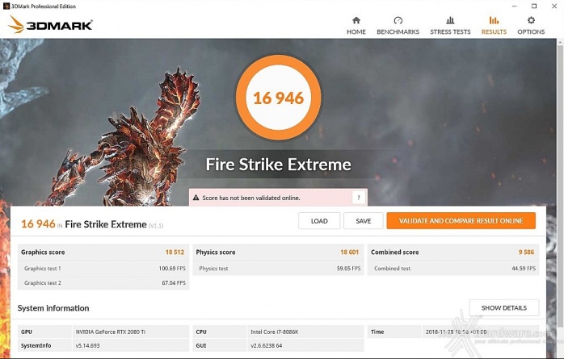The width and height of the screenshot is (564, 359).
Task: Open the Options tab
Action: [531, 26]
